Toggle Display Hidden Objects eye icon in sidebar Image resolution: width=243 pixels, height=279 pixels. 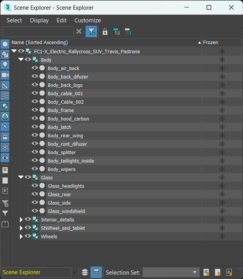[5, 158]
